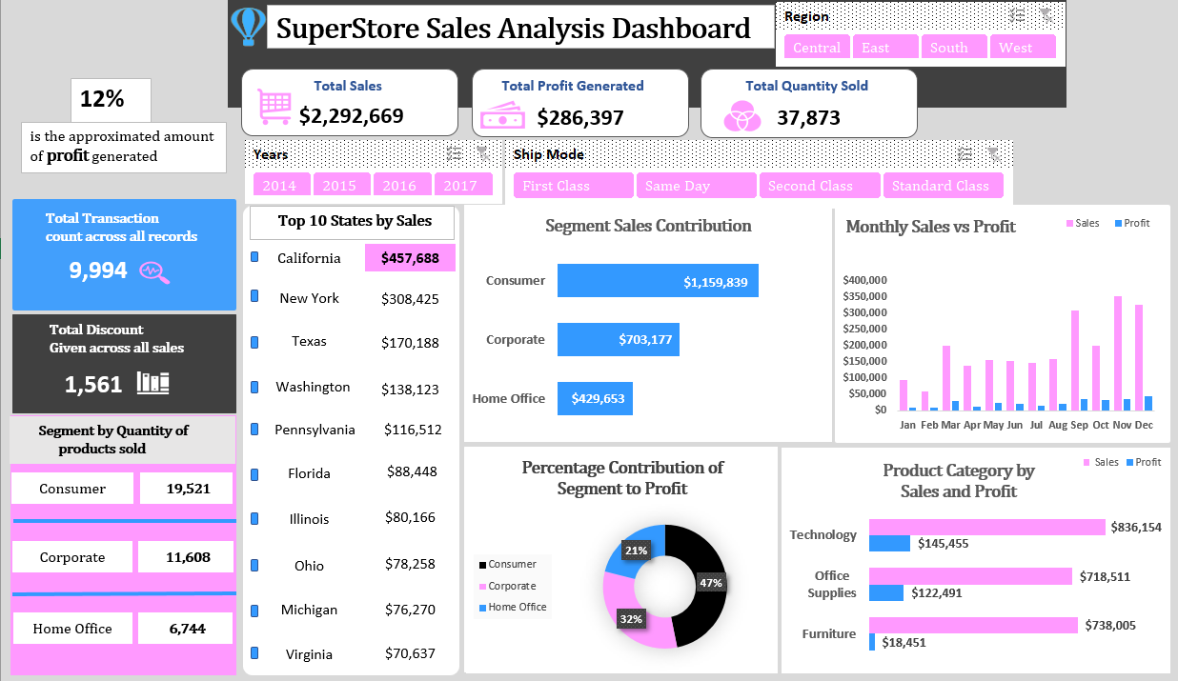The height and width of the screenshot is (681, 1178).
Task: Clear the Region slicer filter
Action: click(x=1046, y=16)
